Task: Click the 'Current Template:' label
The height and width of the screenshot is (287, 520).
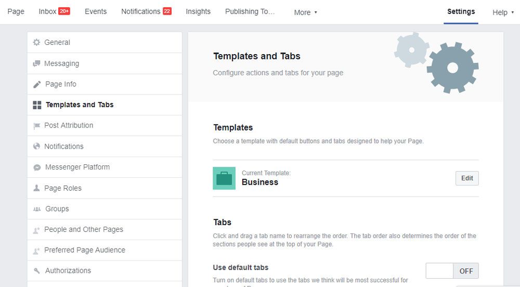Action: coord(266,173)
